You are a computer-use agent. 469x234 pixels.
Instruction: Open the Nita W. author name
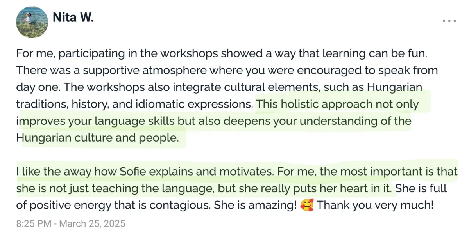click(x=73, y=17)
